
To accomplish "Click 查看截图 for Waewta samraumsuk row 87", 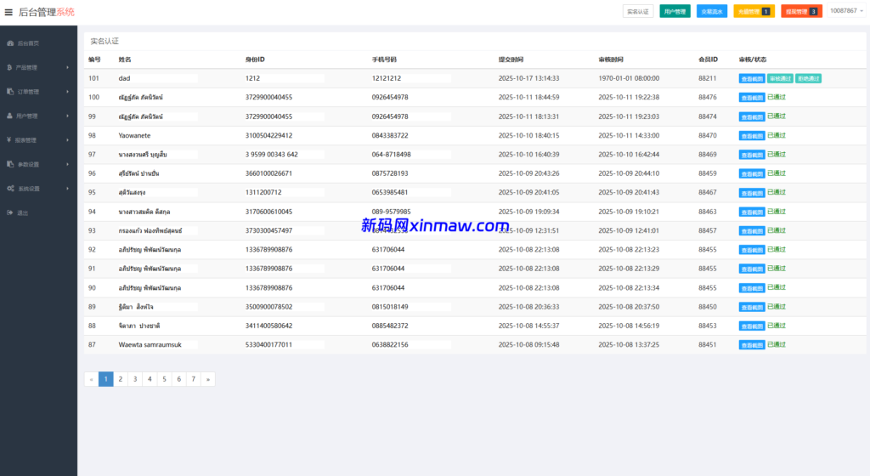I will tap(752, 345).
